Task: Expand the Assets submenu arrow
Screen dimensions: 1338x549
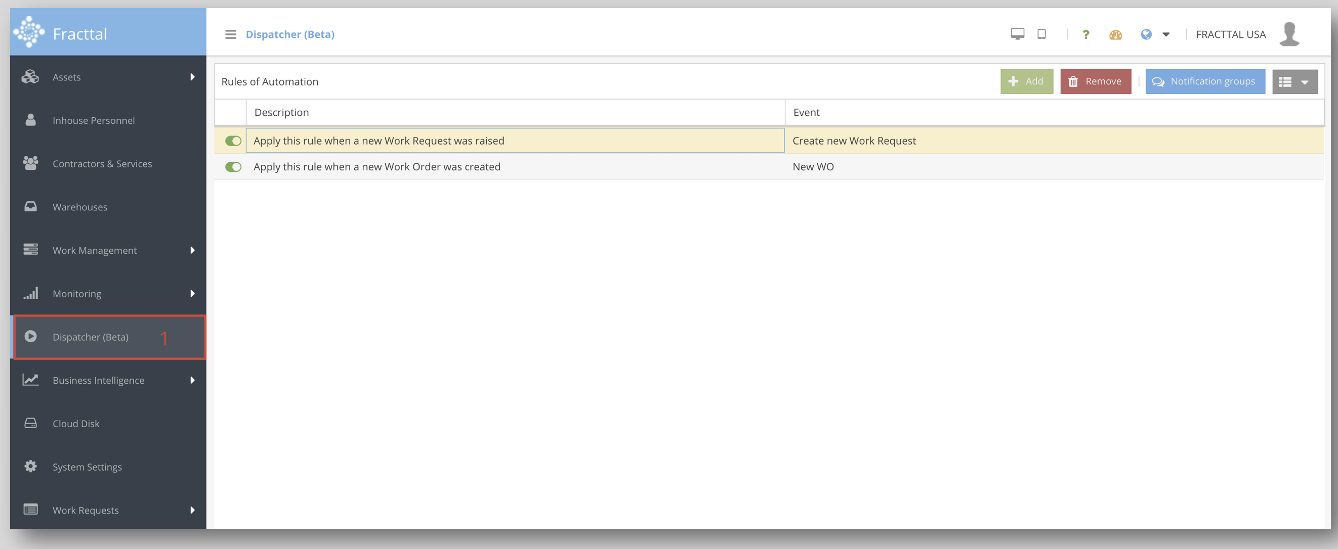Action: point(192,77)
